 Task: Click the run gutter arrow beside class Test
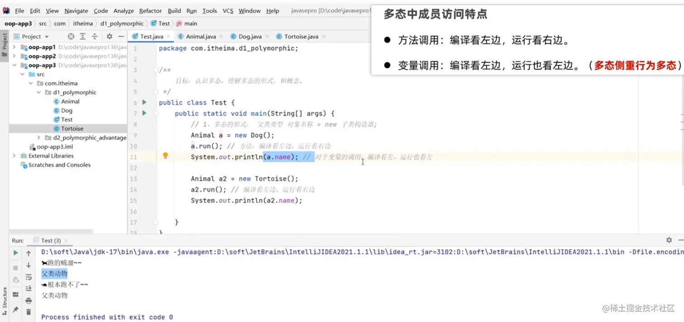(144, 103)
